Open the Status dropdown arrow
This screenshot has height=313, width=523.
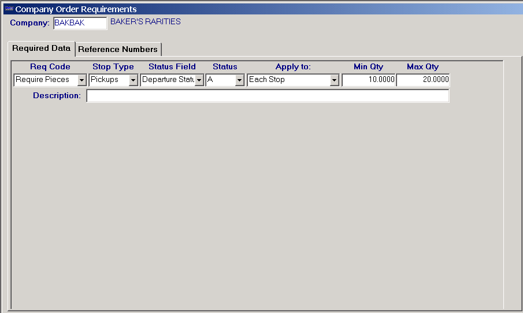point(239,80)
